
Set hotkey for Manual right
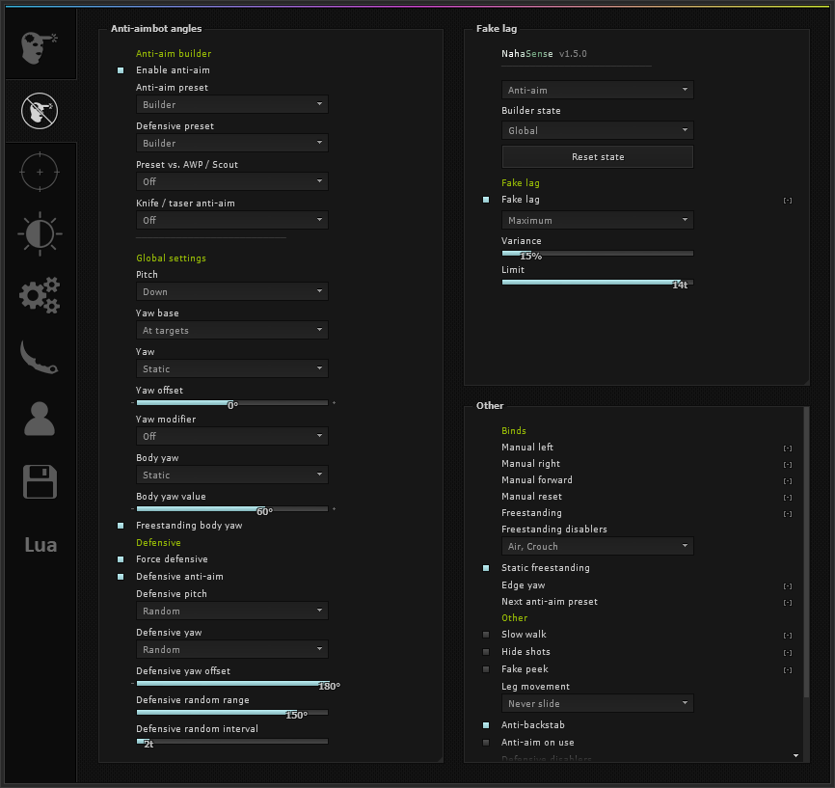tap(788, 465)
